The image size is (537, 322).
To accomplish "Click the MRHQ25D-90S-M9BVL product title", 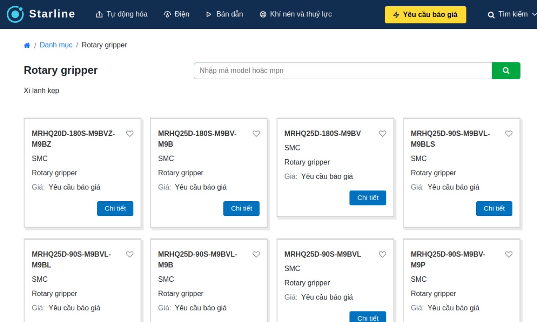I will tap(323, 254).
